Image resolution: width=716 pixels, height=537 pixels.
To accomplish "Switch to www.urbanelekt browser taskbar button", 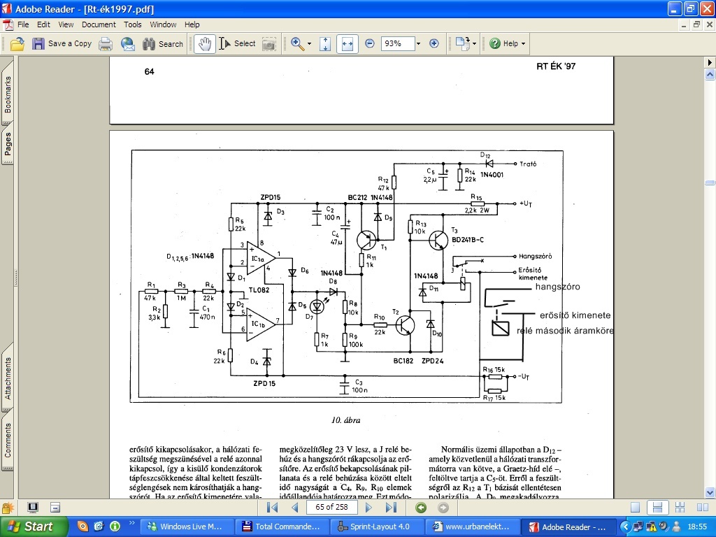I will (x=472, y=527).
